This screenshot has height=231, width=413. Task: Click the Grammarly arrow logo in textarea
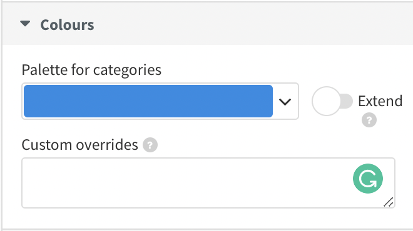click(368, 179)
